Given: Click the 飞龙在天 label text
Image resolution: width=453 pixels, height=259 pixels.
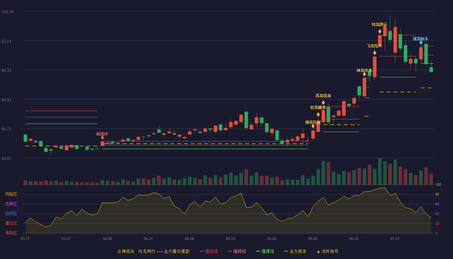Looking at the screenshot, I should [375, 46].
